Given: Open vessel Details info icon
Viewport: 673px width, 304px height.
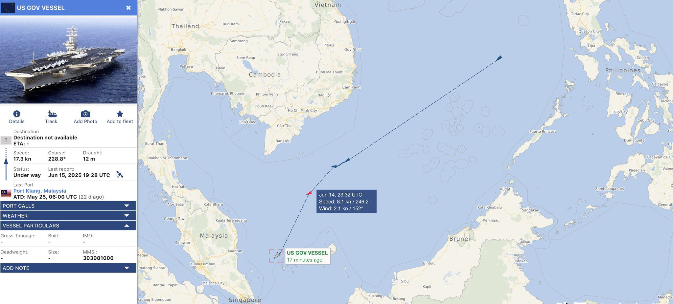Looking at the screenshot, I should click(17, 114).
